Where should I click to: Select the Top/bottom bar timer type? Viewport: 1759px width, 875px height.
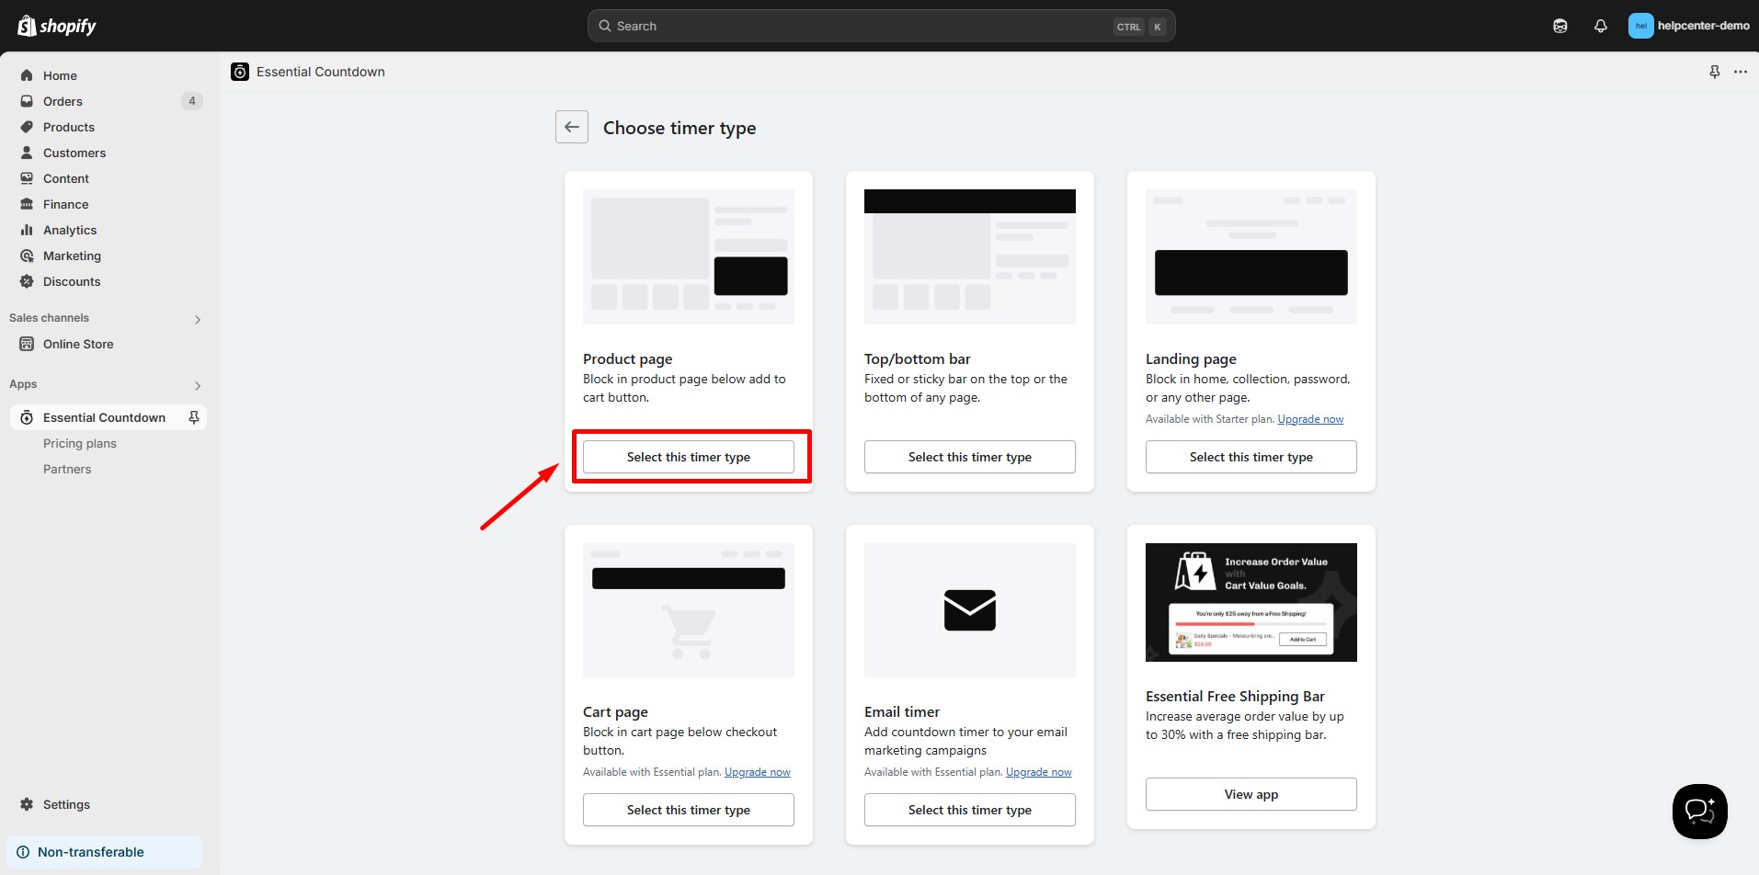(969, 457)
